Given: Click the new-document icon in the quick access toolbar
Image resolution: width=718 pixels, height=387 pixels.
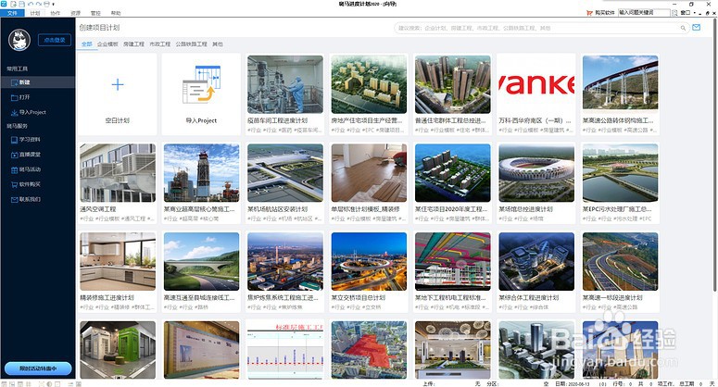Looking at the screenshot, I should coord(15,4).
